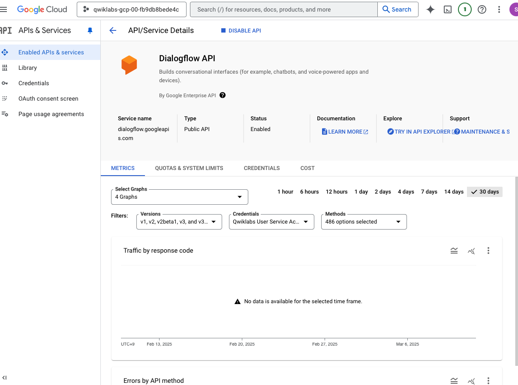Image resolution: width=518 pixels, height=385 pixels.
Task: Open the Gemini AI sparkle icon
Action: click(x=431, y=9)
